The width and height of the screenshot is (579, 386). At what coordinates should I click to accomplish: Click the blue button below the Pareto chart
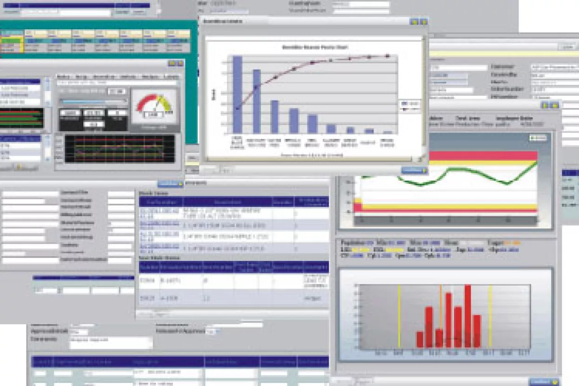(414, 170)
